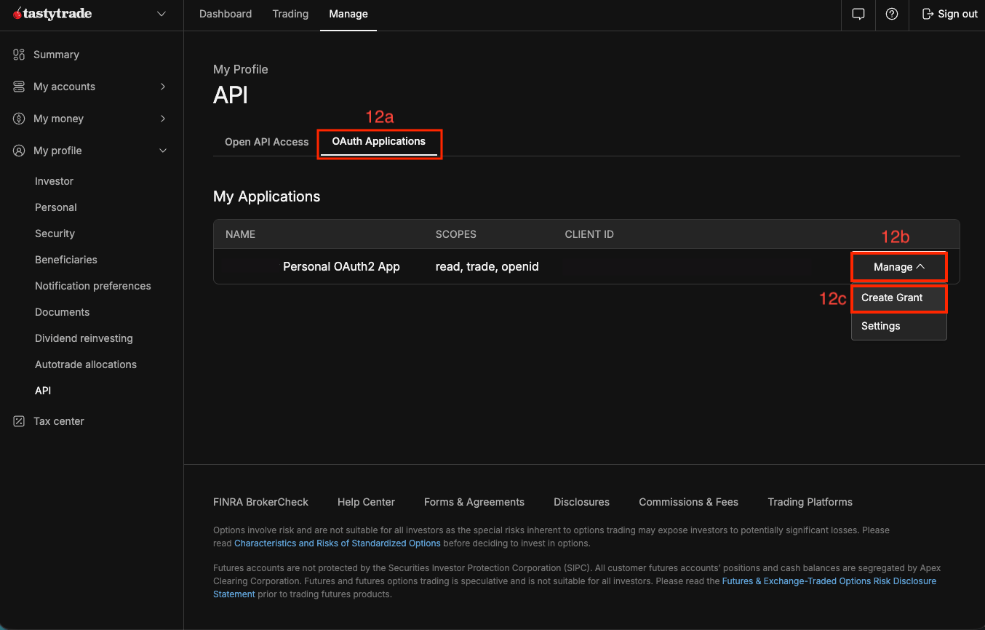Open the Personal profile page
Viewport: 985px width, 630px height.
coord(56,207)
